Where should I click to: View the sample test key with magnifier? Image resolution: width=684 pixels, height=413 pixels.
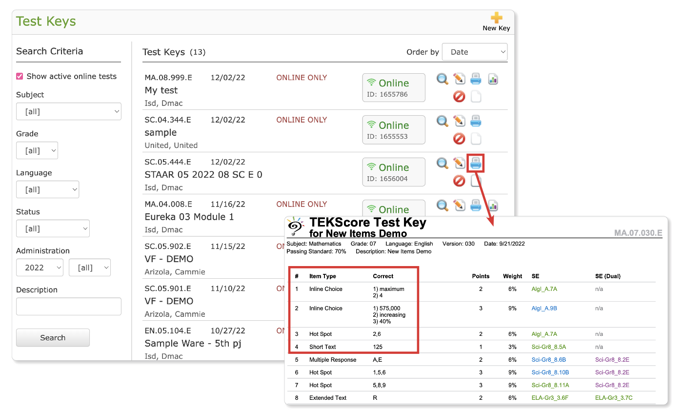tap(442, 121)
